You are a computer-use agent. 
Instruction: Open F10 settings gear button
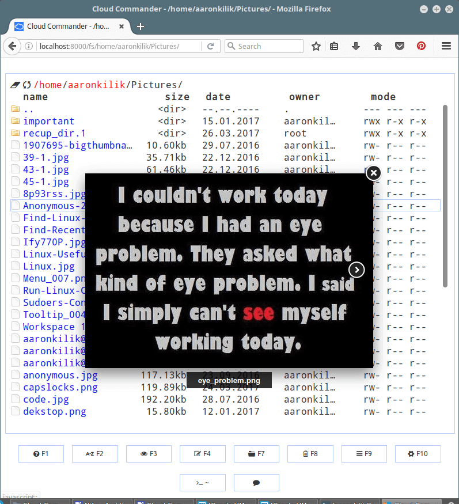tap(418, 453)
